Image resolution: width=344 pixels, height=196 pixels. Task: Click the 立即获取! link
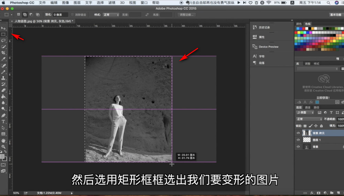(x=323, y=98)
